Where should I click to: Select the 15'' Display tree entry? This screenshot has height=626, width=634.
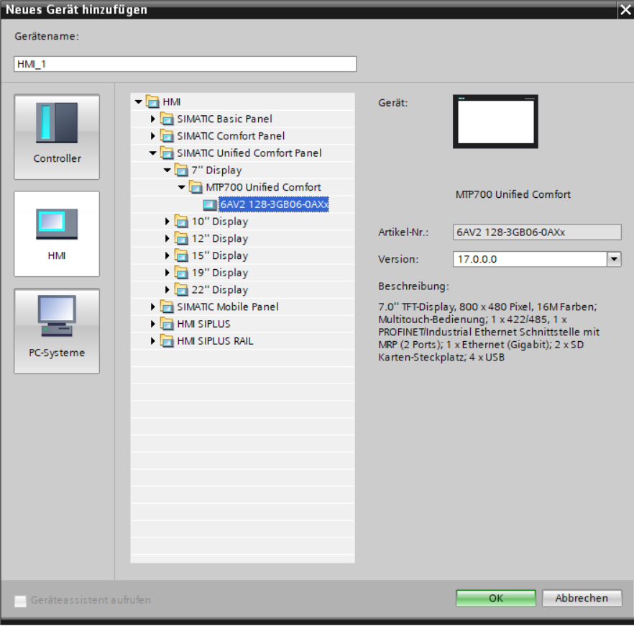(219, 256)
